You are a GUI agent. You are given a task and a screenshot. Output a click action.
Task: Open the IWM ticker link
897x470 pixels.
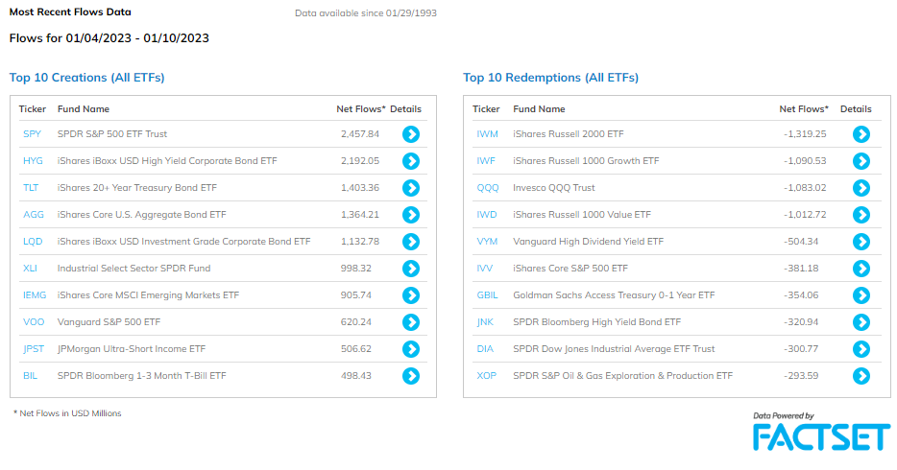[x=488, y=134]
